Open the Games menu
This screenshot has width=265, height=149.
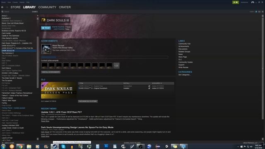pos(22,2)
